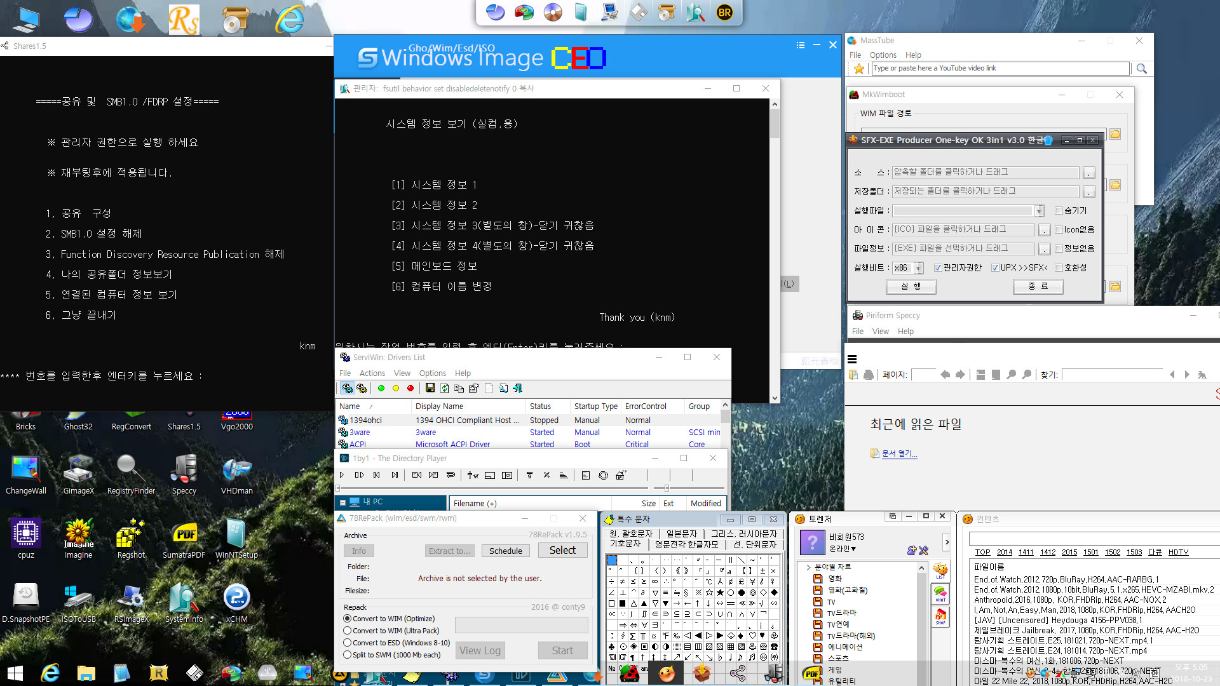Open 온라인 status dropdown in 토렌저
The image size is (1220, 686).
tap(843, 549)
